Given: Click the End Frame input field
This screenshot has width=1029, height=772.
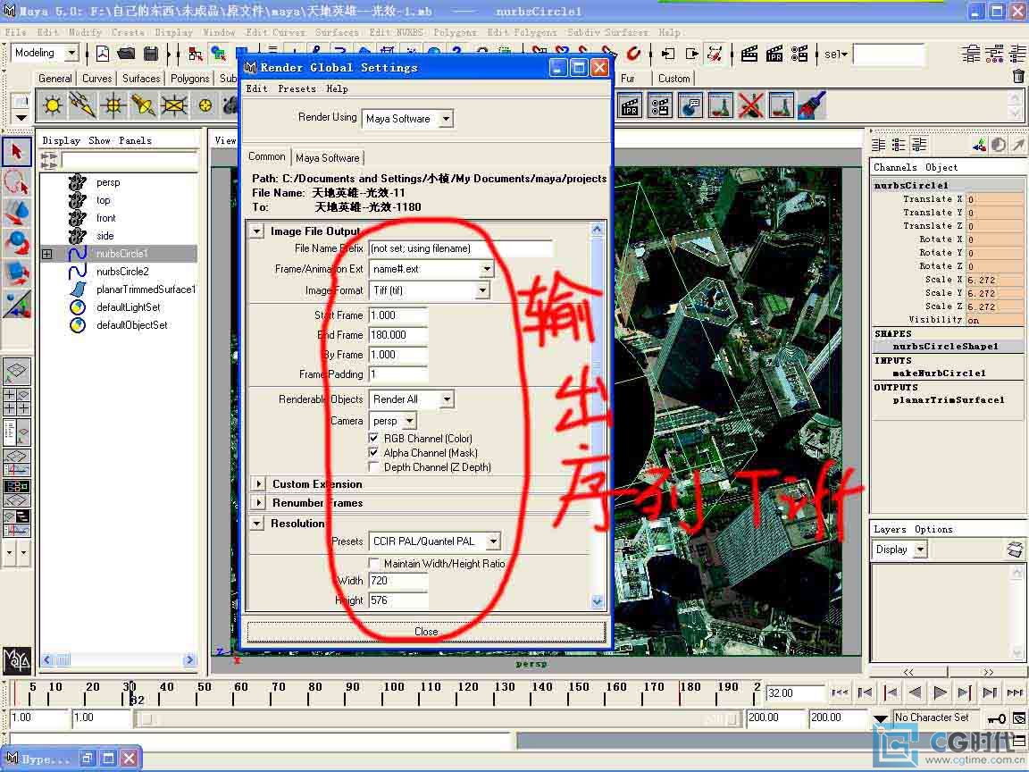Looking at the screenshot, I should coord(398,335).
